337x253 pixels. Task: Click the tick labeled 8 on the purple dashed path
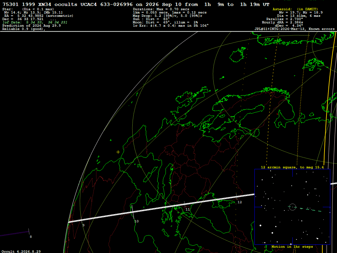(31, 237)
